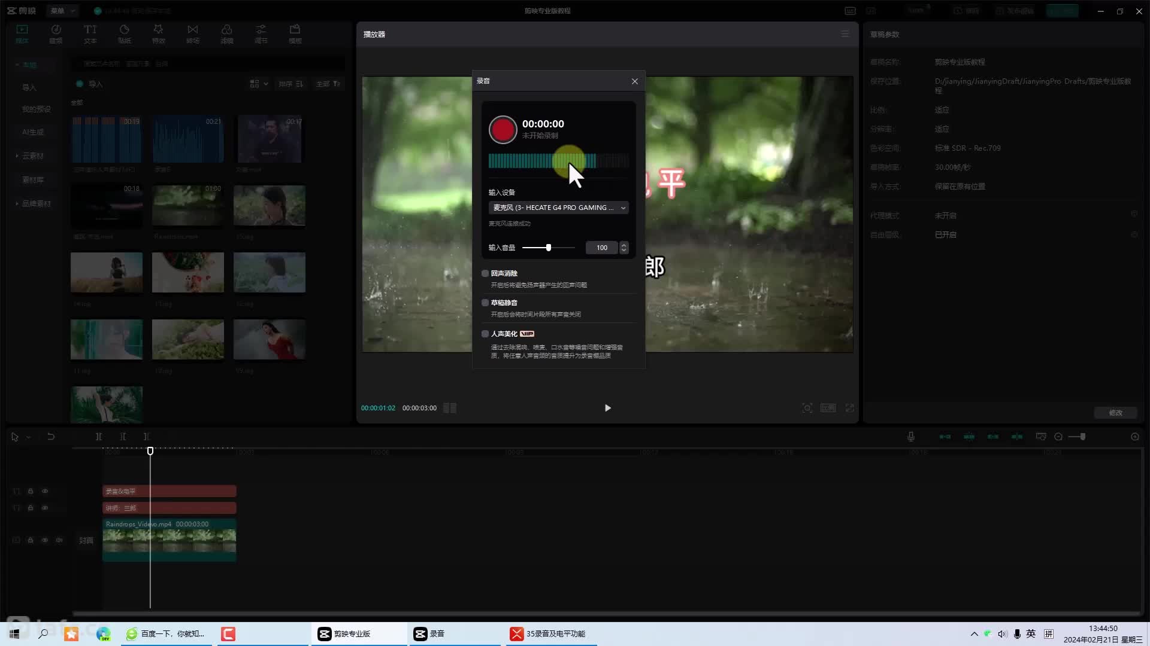Image resolution: width=1150 pixels, height=646 pixels.
Task: Open the 菜单 menu dropdown
Action: [x=62, y=11]
